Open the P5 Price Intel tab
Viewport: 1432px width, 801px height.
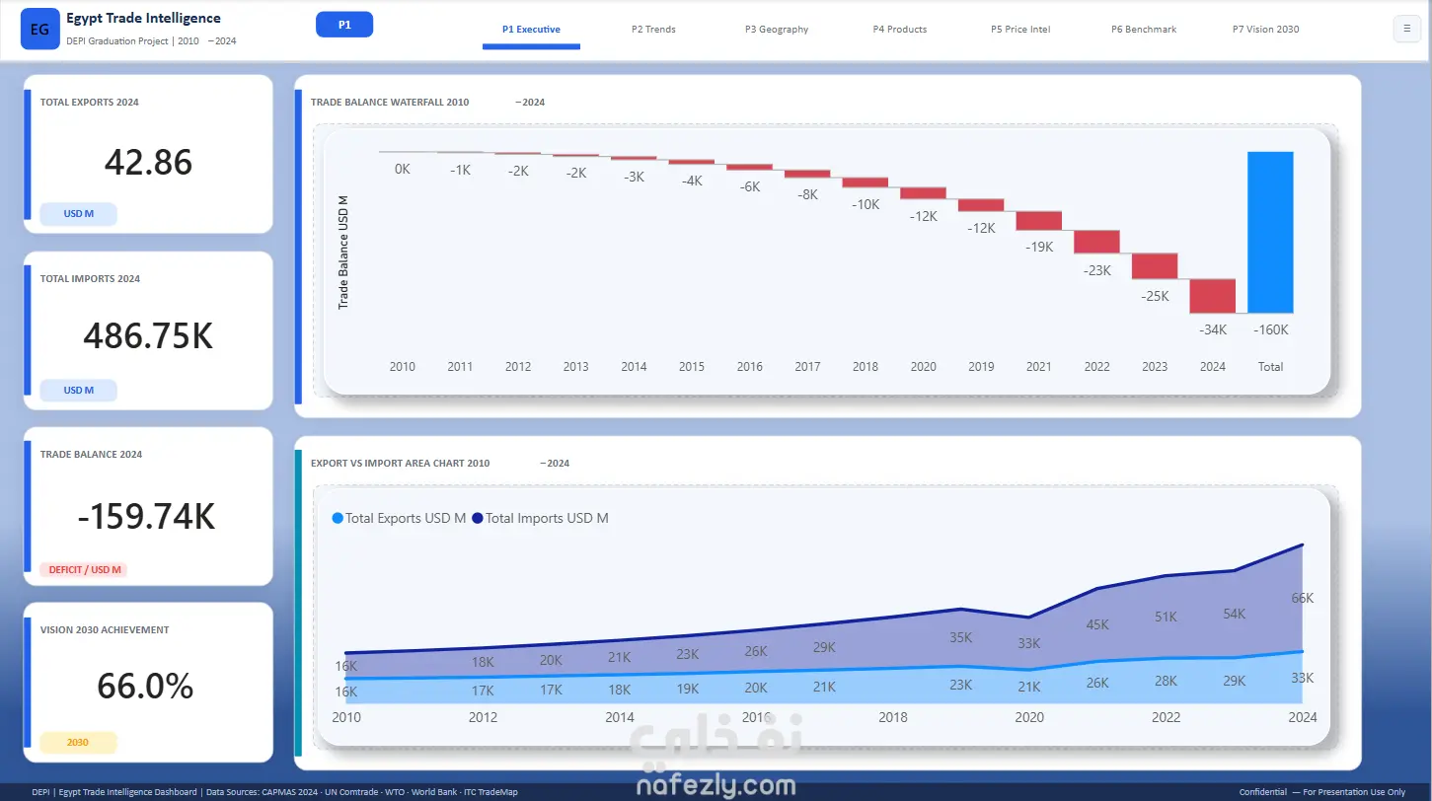tap(1020, 30)
